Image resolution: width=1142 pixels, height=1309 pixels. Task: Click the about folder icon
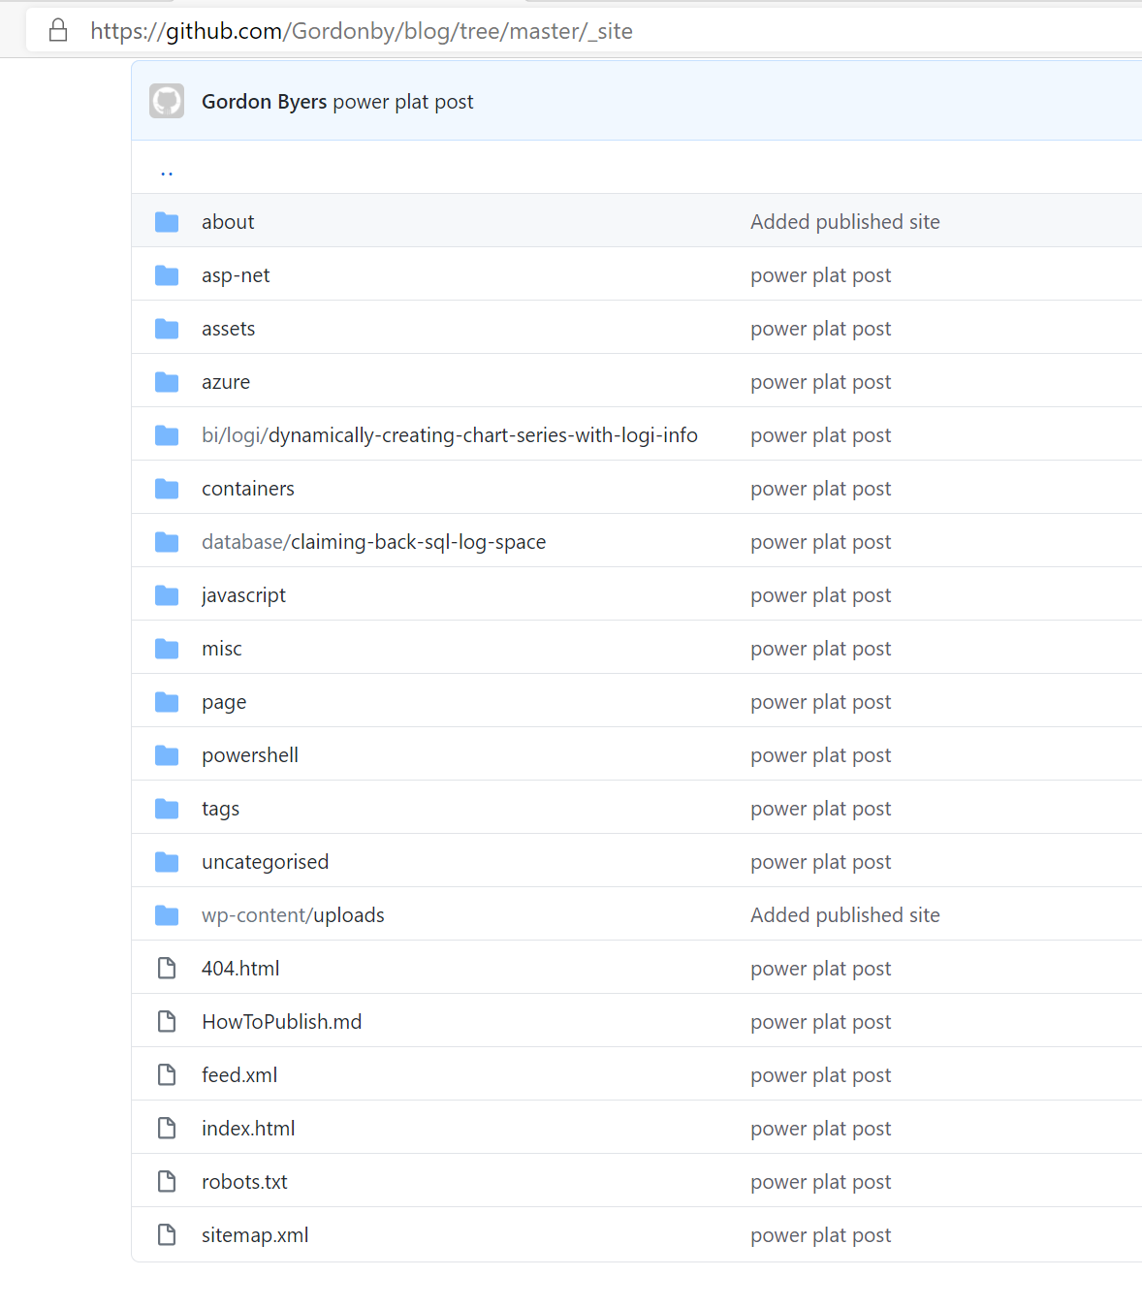click(x=167, y=222)
